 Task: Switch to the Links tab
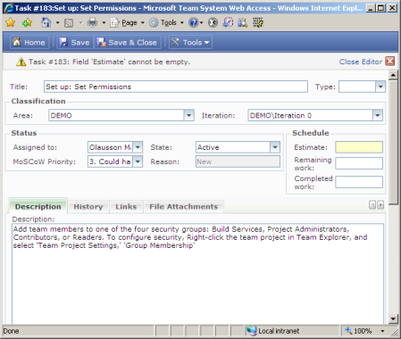coord(126,207)
